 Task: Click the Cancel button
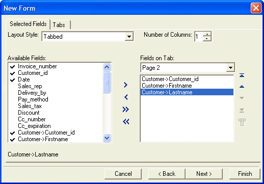pyautogui.click(x=123, y=174)
